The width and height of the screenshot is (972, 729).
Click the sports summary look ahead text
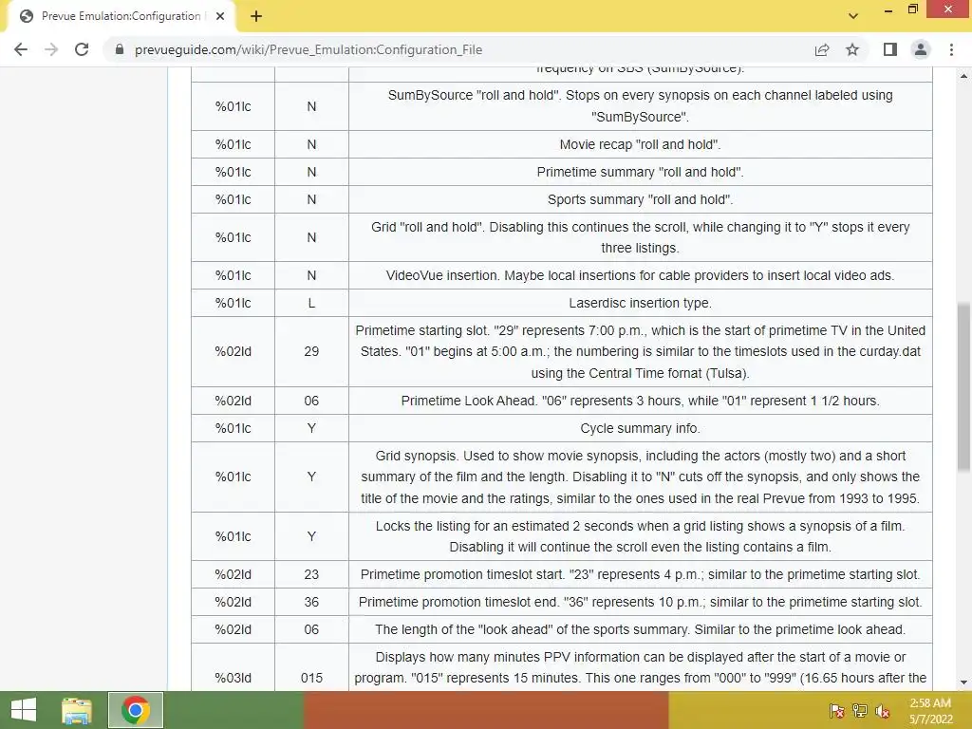[x=640, y=630]
